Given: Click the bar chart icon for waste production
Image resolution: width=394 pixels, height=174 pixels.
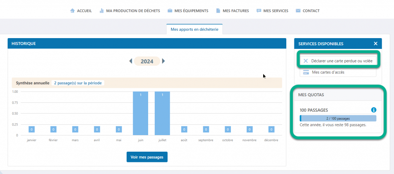Looking at the screenshot, I should click(102, 11).
